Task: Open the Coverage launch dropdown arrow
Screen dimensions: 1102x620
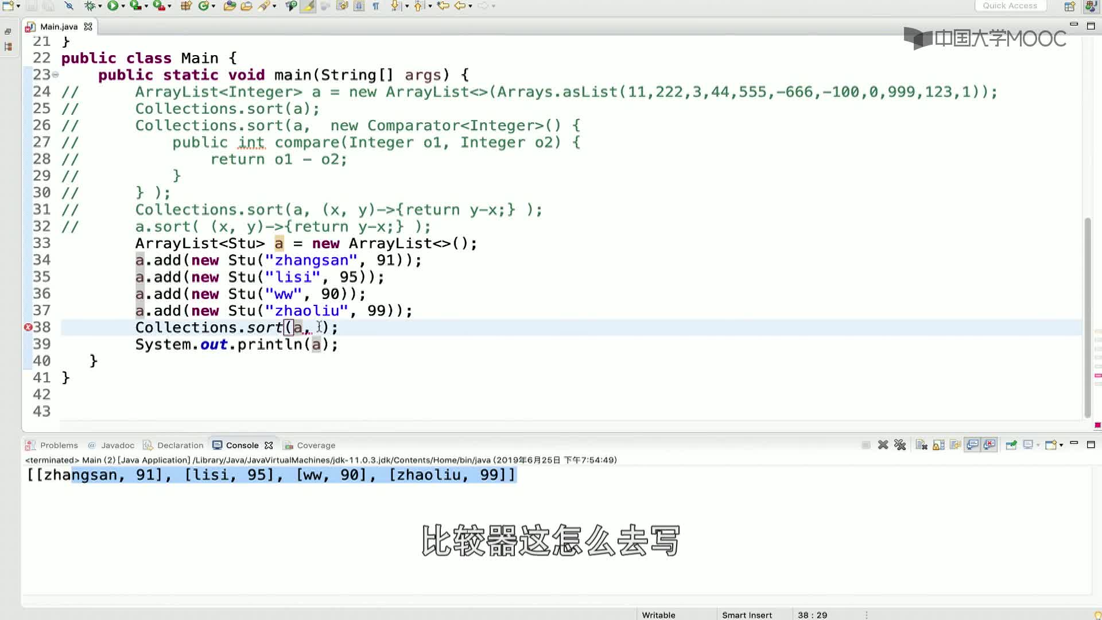Action: pyautogui.click(x=146, y=6)
